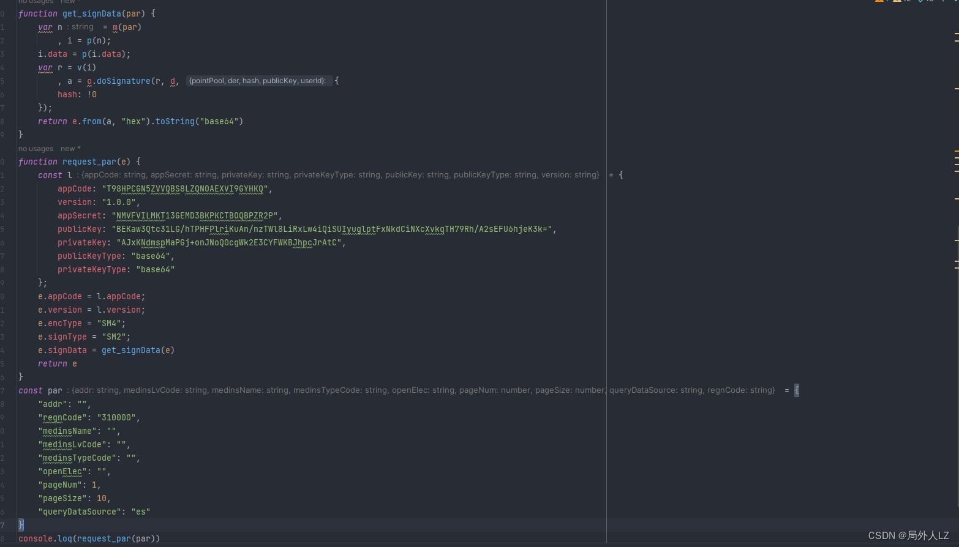Click the "addr" key in par
Viewport: 959px width, 547px height.
pos(53,404)
